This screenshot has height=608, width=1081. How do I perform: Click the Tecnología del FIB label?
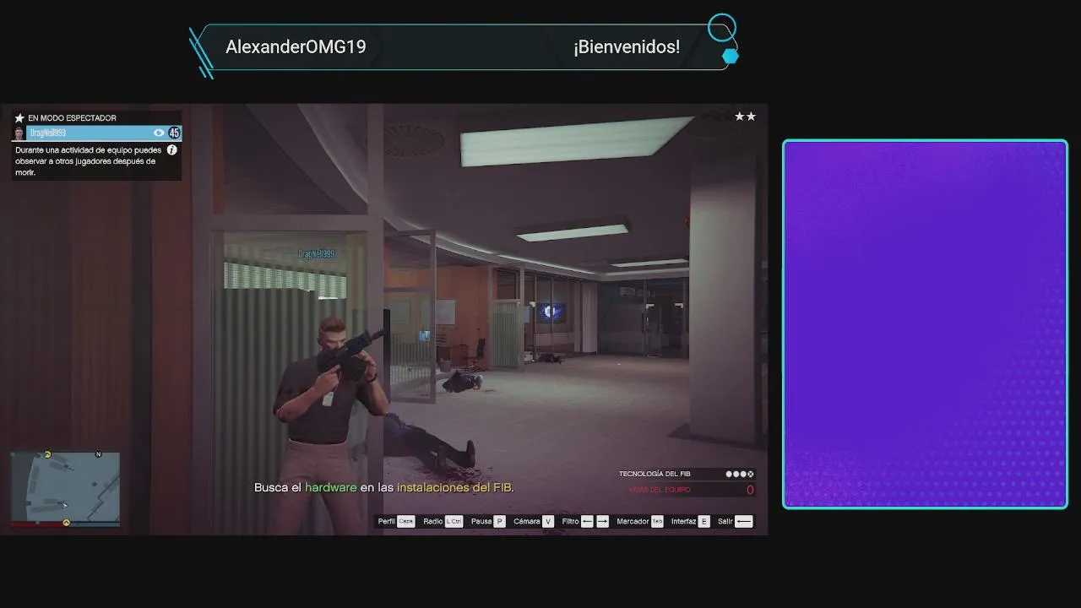pyautogui.click(x=655, y=475)
